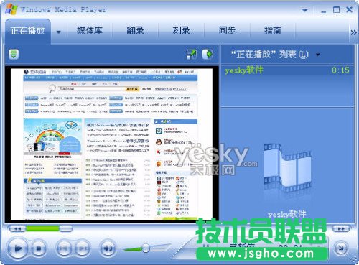This screenshot has width=359, height=265.
Task: Maximize the Windows Media Player window
Action: click(336, 10)
